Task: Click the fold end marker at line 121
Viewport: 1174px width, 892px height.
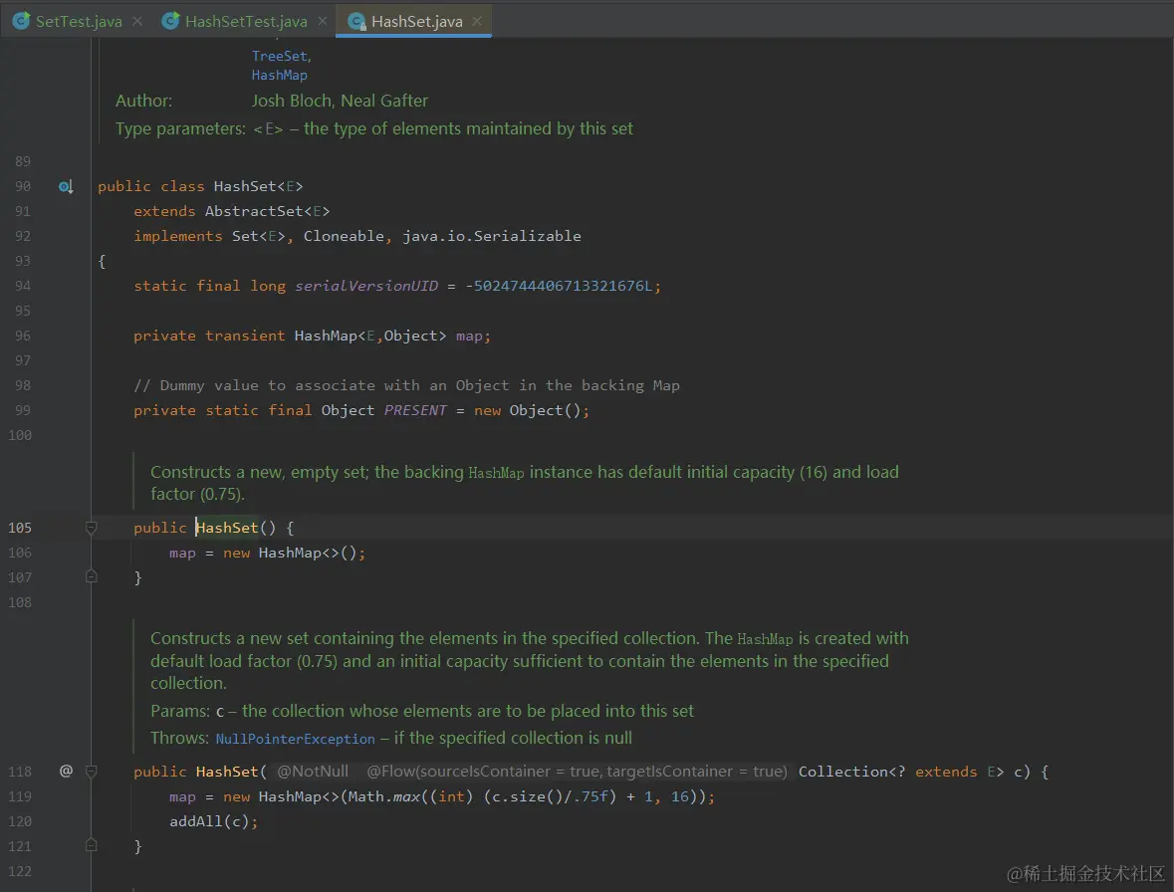Action: pos(91,845)
